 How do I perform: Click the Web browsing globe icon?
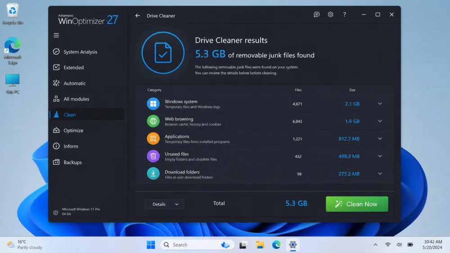153,121
